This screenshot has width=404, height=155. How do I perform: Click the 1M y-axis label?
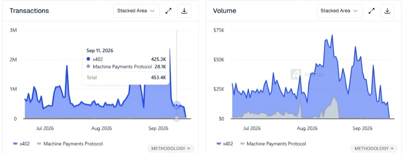pos(13,89)
